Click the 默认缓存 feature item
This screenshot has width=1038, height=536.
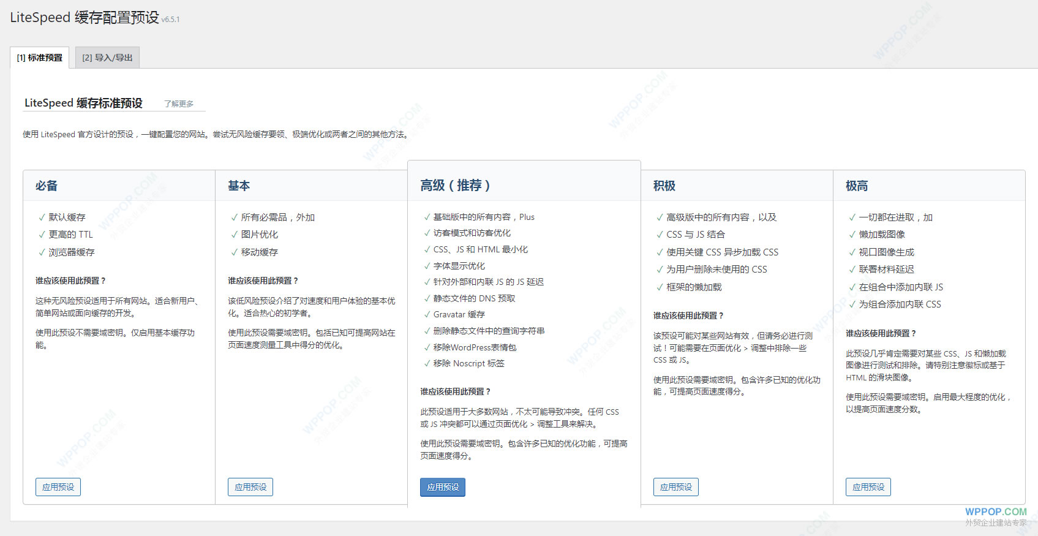coord(67,217)
